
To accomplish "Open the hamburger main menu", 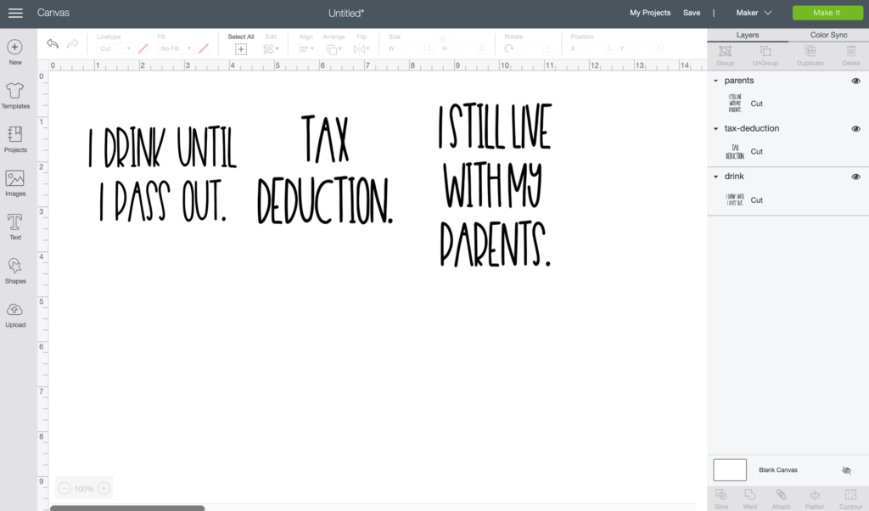I will [x=15, y=13].
